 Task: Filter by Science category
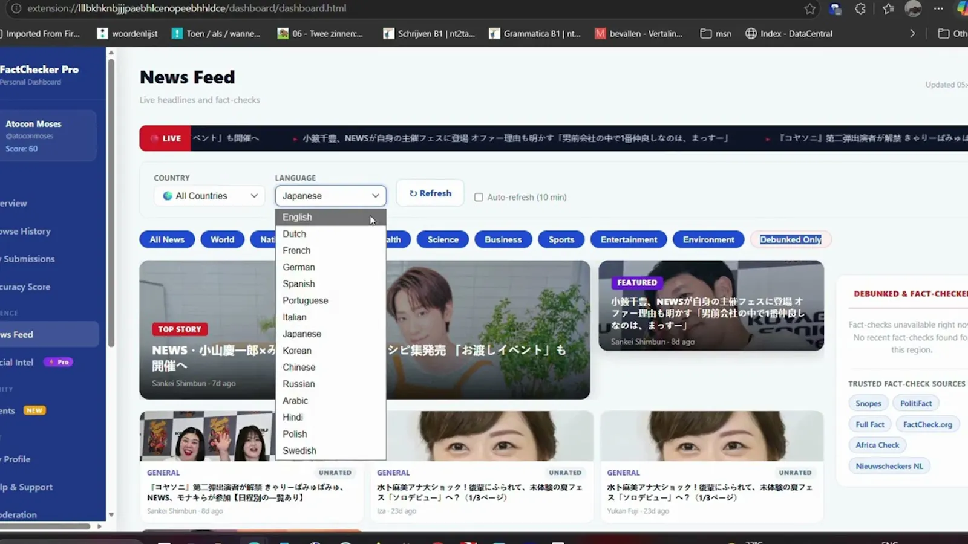coord(443,239)
